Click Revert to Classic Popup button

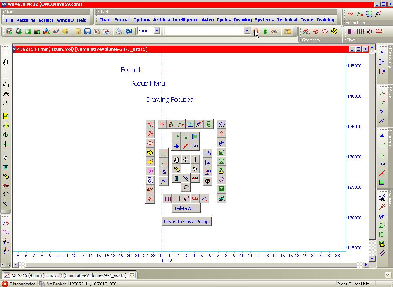(186, 222)
